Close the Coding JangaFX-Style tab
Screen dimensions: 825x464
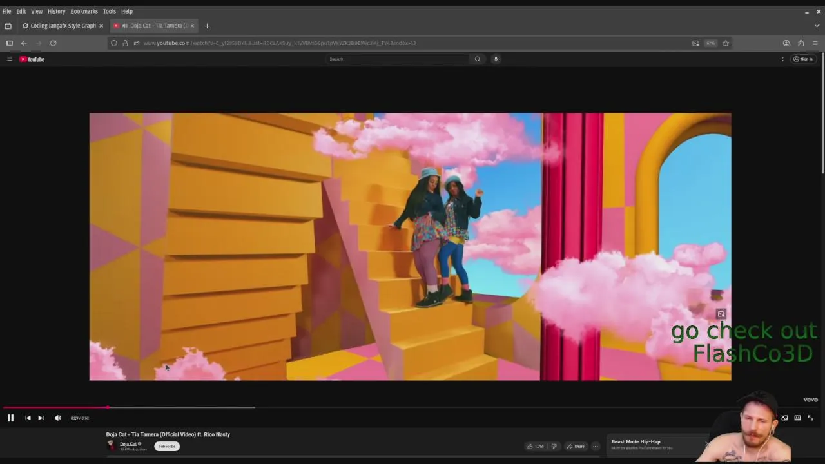pyautogui.click(x=101, y=26)
